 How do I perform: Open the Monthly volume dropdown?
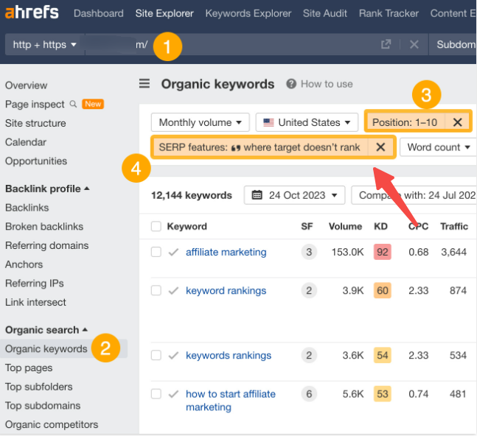[201, 122]
